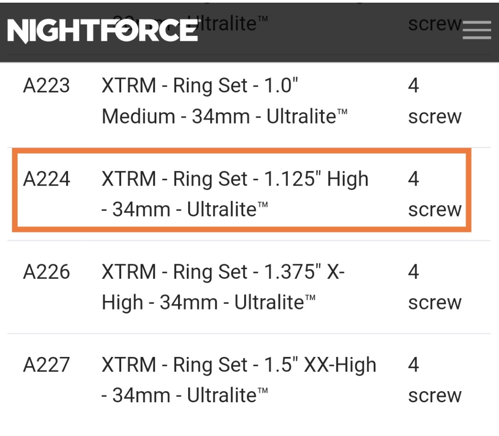
Task: Click the "4 screw" cell in A227 row
Action: [x=434, y=381]
